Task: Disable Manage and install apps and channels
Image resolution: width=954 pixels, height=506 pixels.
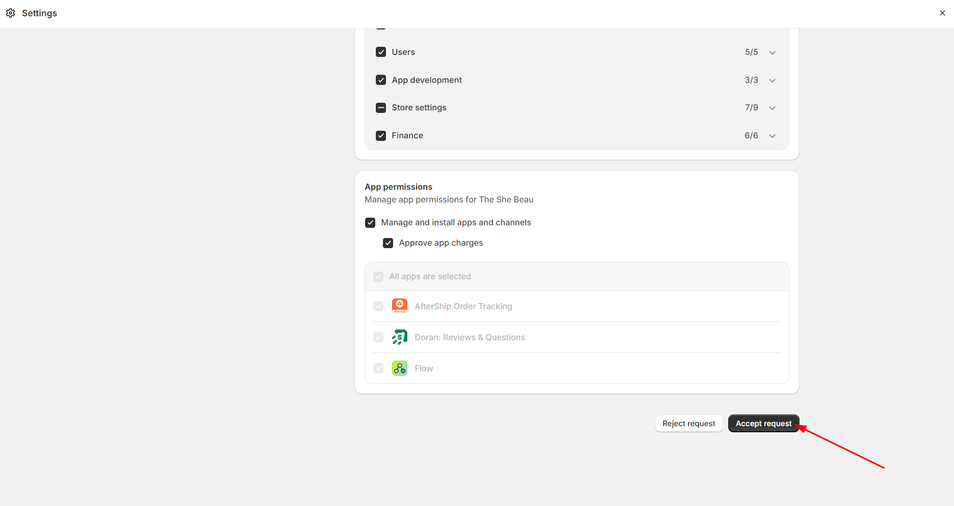Action: pos(370,223)
